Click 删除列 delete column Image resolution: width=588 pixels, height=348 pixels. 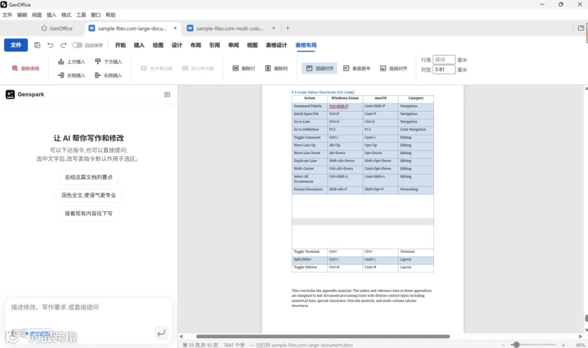[x=276, y=68]
